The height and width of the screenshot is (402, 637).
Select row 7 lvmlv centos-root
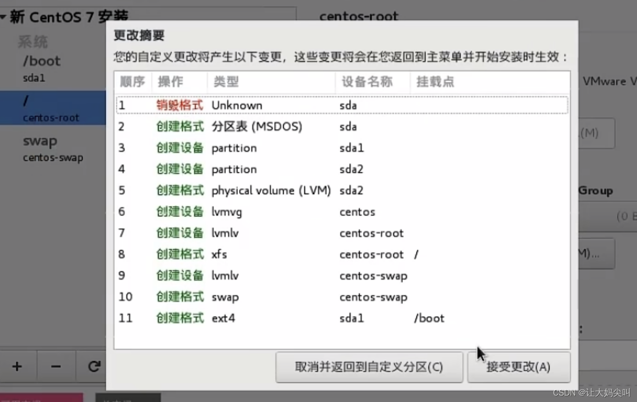coord(342,233)
